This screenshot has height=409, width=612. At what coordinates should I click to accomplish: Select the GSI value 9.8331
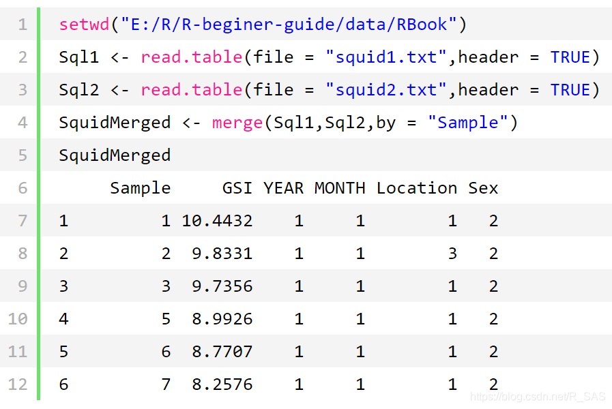222,254
